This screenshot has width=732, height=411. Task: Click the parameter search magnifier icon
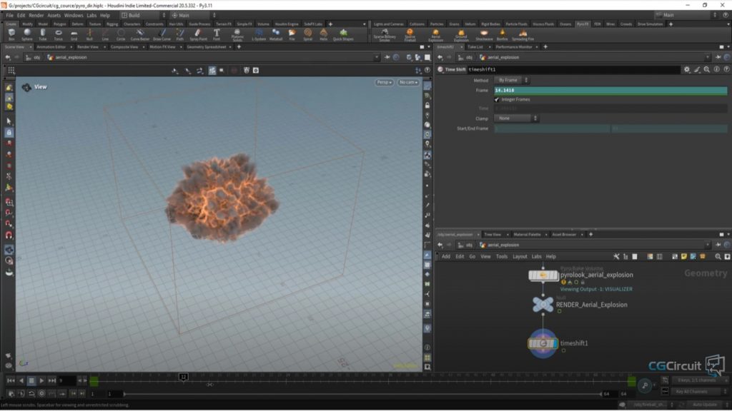coord(707,69)
